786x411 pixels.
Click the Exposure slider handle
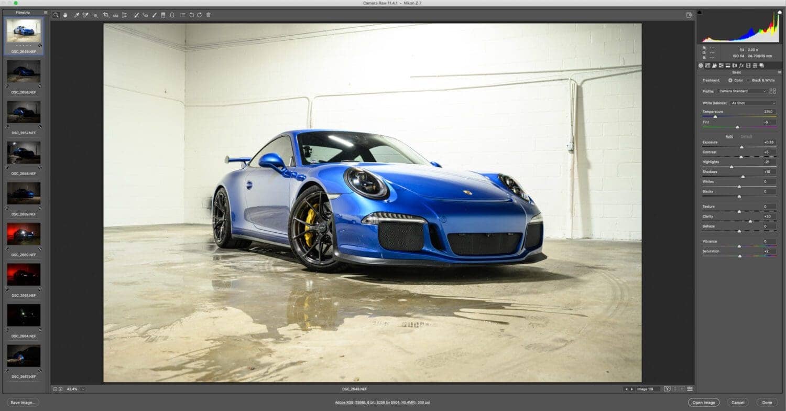pos(741,147)
